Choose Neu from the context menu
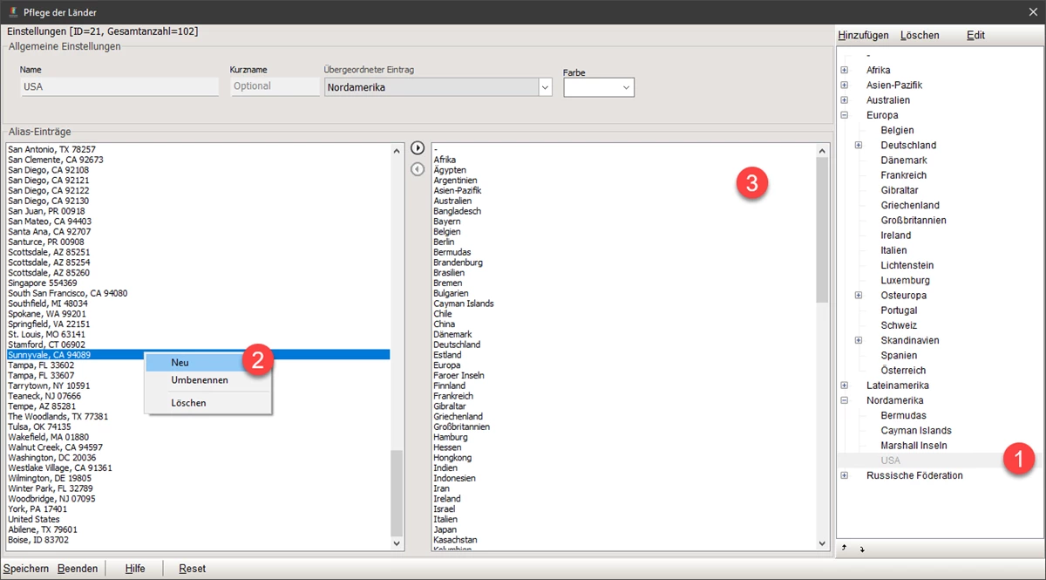This screenshot has height=580, width=1046. click(180, 362)
